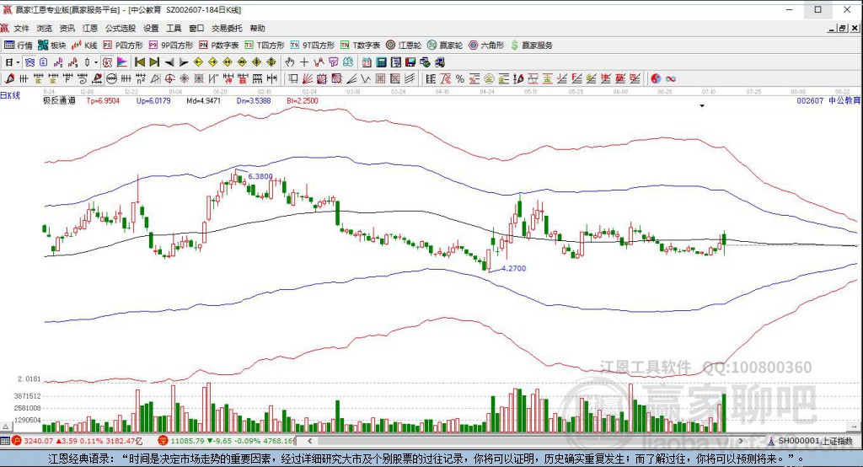
Task: Expand the small black triangle above the chart
Action: [702, 105]
